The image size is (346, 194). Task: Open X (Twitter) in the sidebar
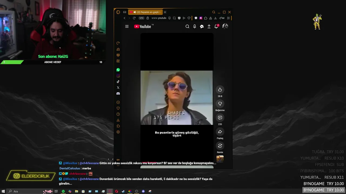click(118, 88)
